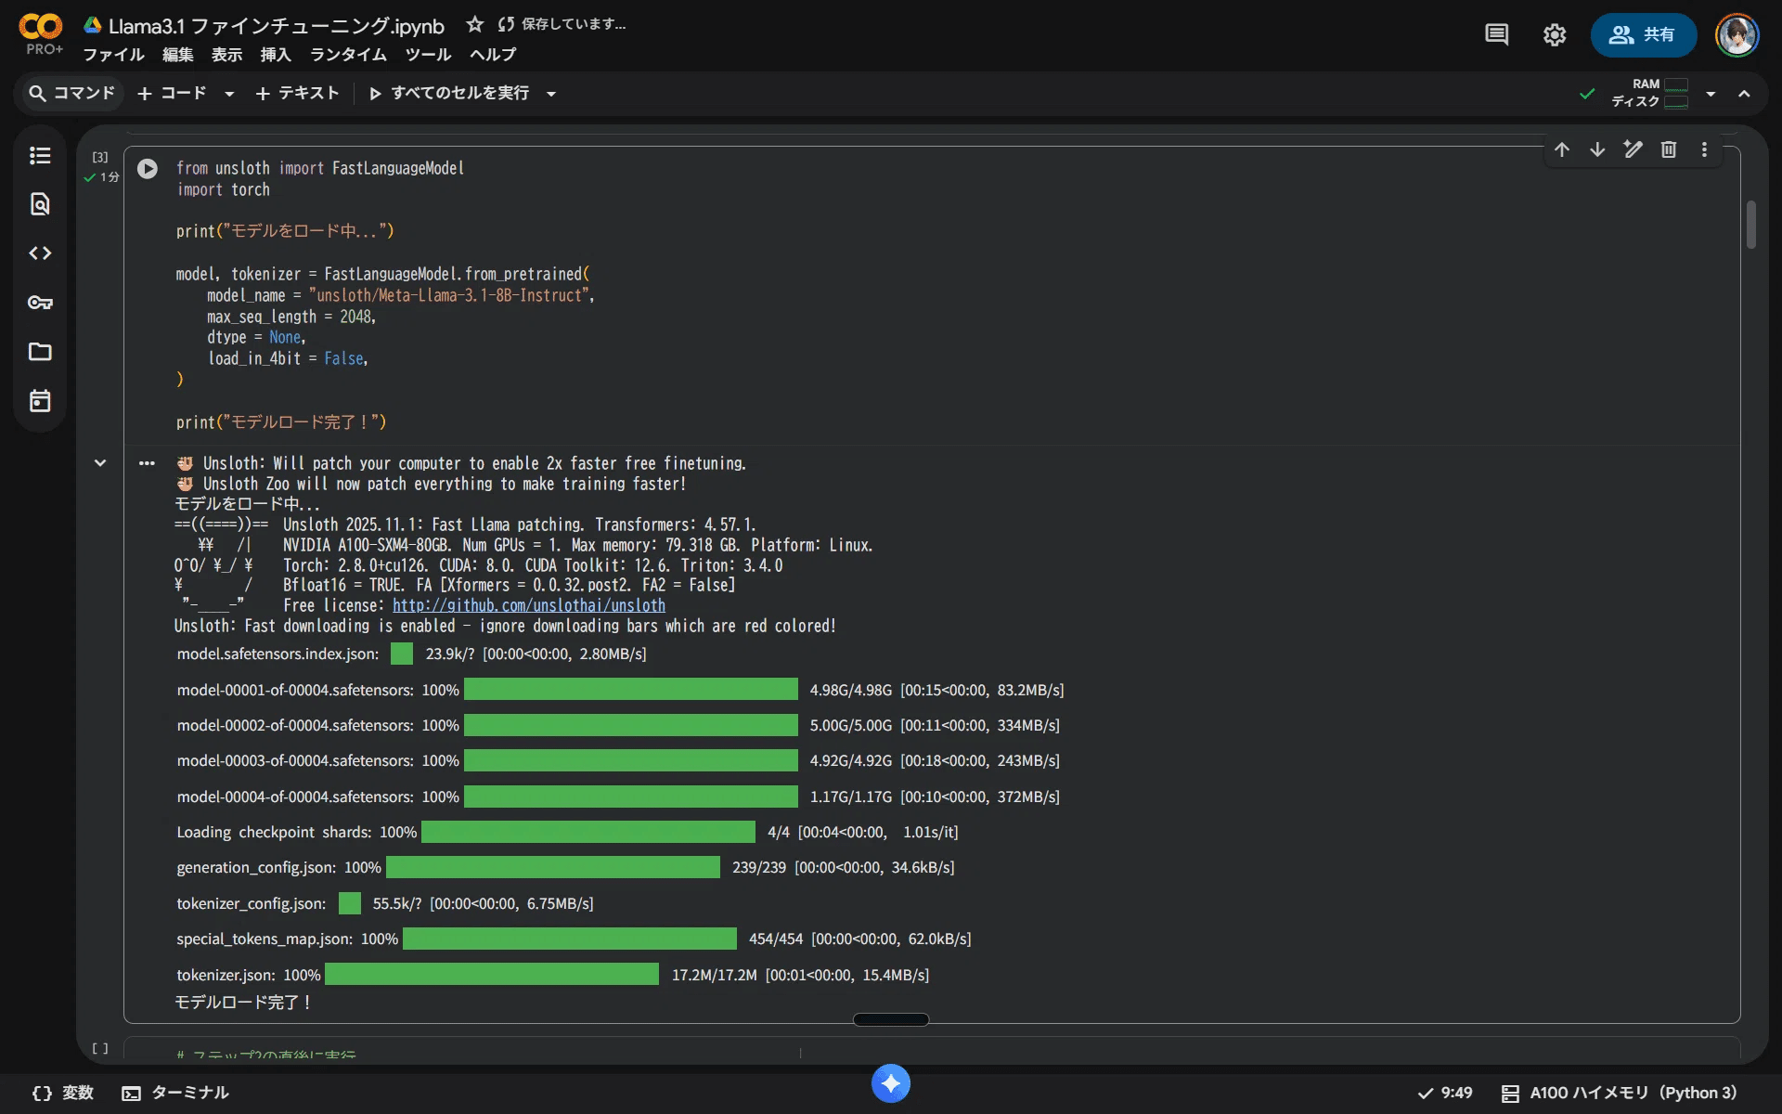Open the ターミナル terminal panel
Viewport: 1782px width, 1114px height.
pyautogui.click(x=175, y=1093)
